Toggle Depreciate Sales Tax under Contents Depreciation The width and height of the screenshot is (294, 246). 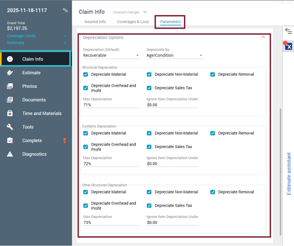coord(149,147)
